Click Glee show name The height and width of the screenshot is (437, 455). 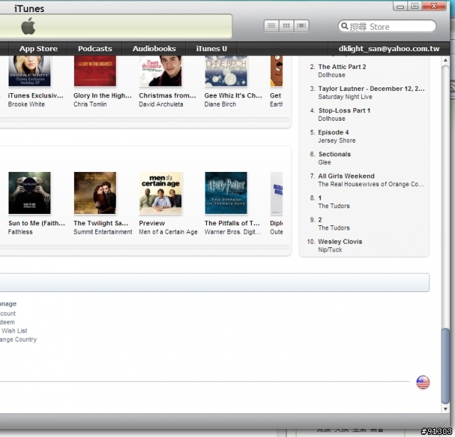point(324,162)
